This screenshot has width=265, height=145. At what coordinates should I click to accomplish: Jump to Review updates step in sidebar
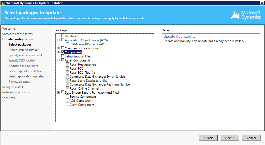(x=19, y=82)
